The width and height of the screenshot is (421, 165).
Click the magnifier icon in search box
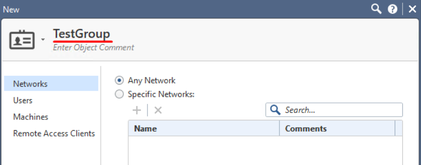pyautogui.click(x=275, y=110)
